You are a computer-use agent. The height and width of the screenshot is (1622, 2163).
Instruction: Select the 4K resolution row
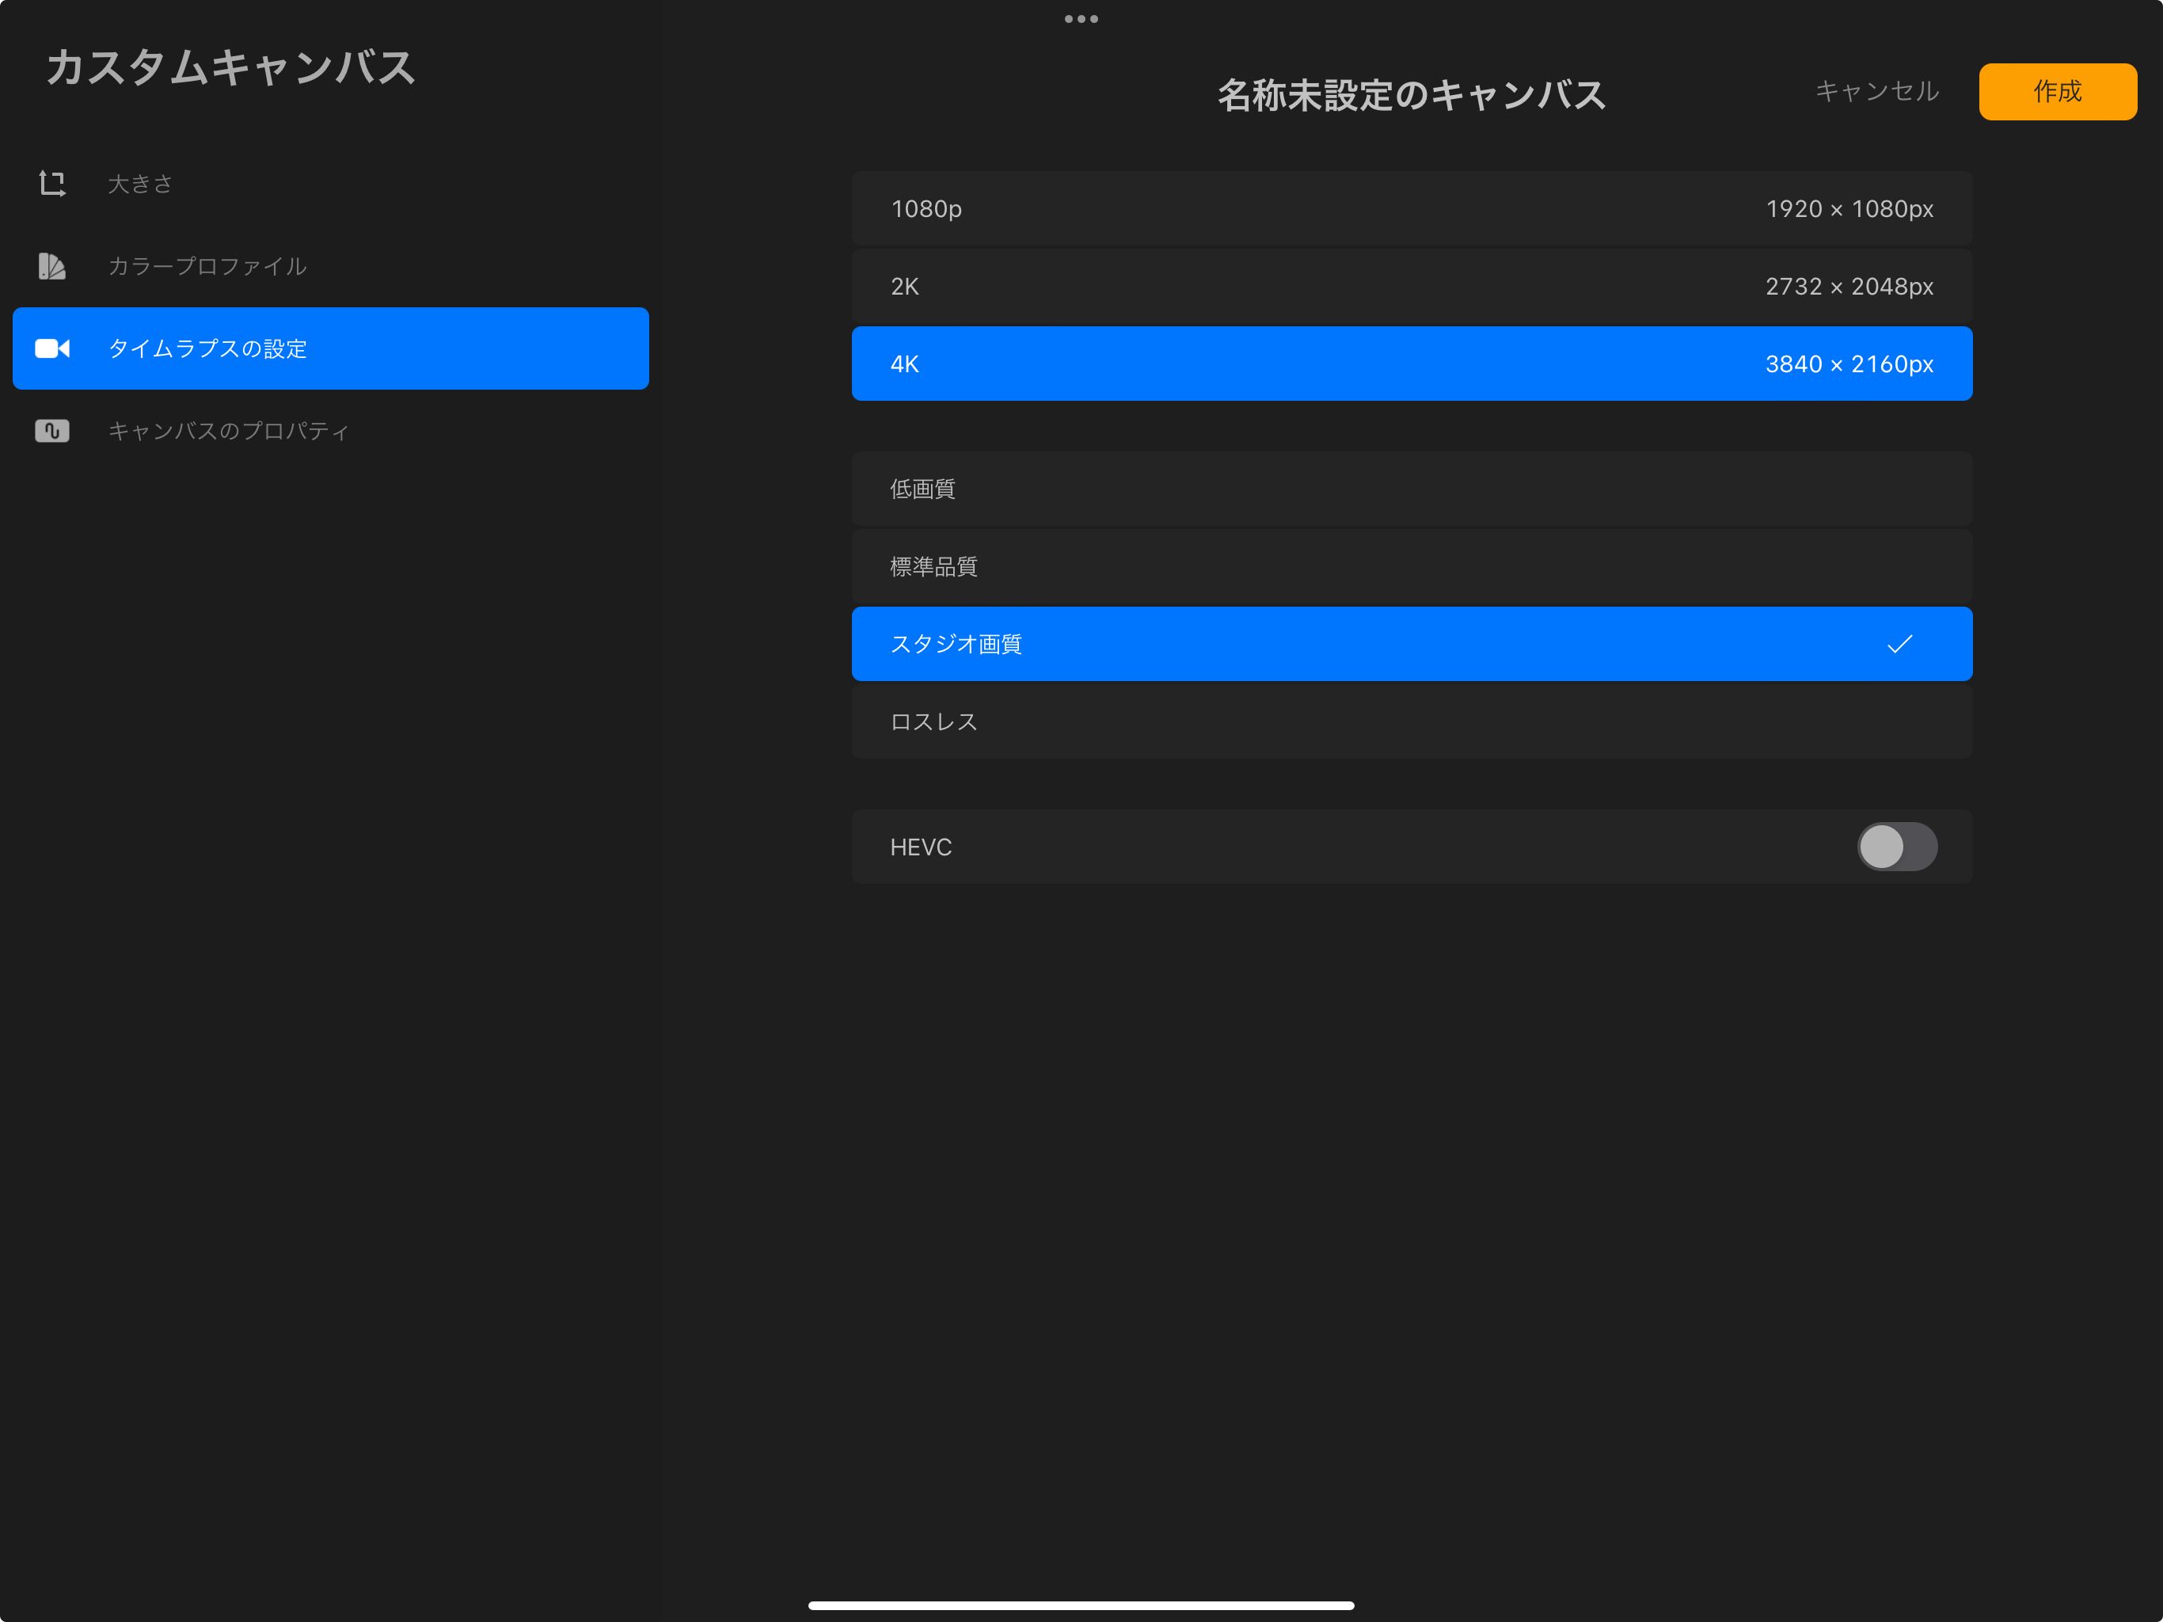click(x=1411, y=364)
